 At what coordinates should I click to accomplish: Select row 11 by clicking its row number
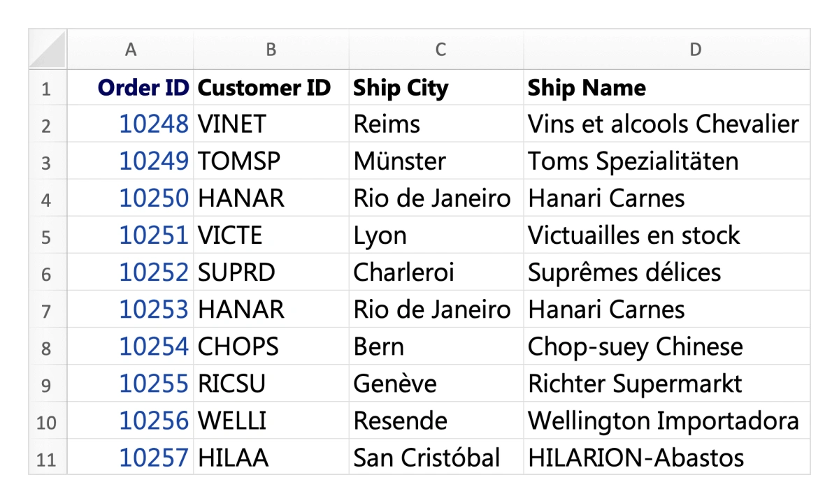pyautogui.click(x=47, y=458)
